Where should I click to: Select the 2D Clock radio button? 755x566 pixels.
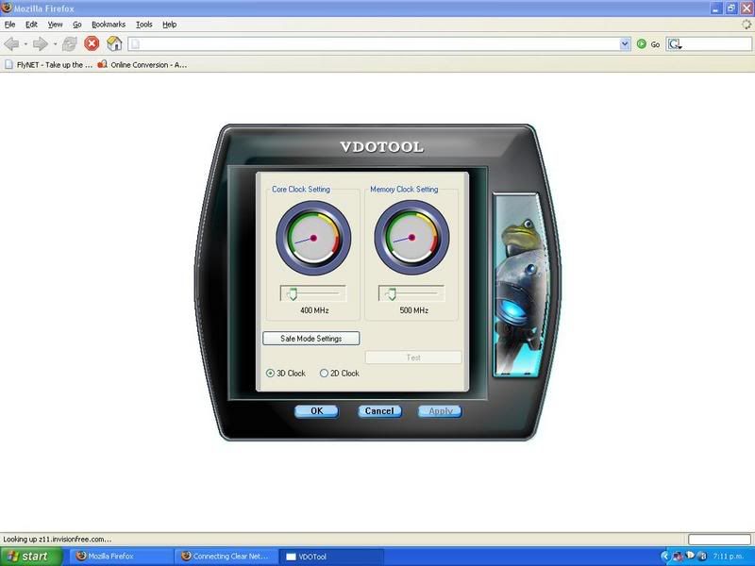point(325,374)
